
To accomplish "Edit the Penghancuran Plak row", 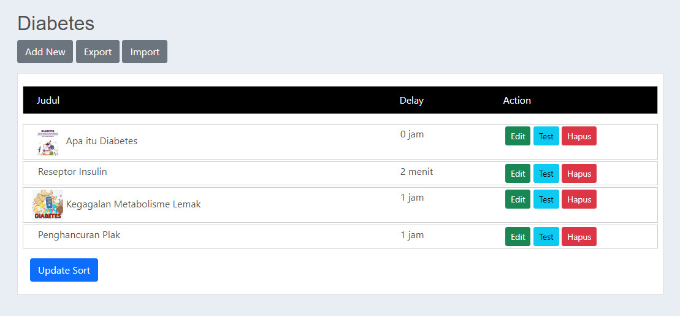I will [518, 237].
